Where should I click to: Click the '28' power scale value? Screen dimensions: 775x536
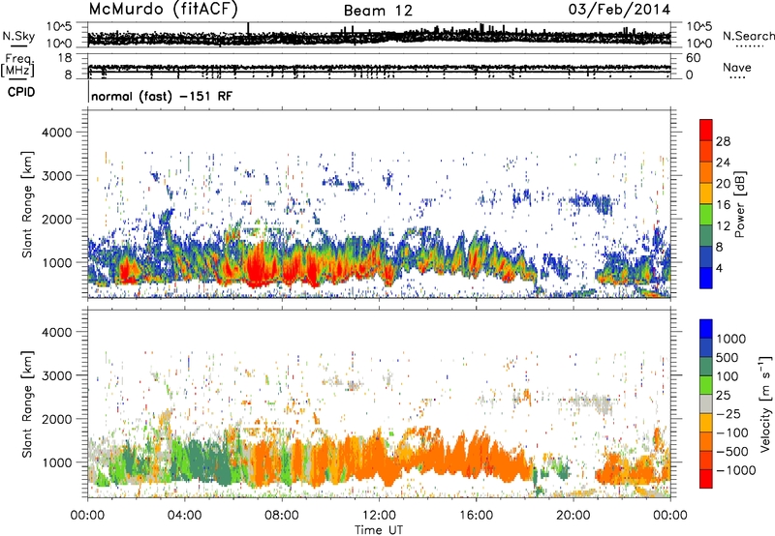(723, 141)
